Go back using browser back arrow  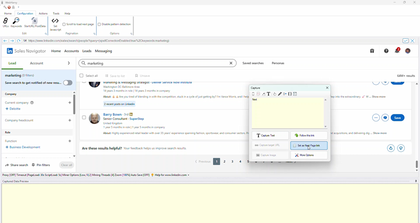pos(5,41)
